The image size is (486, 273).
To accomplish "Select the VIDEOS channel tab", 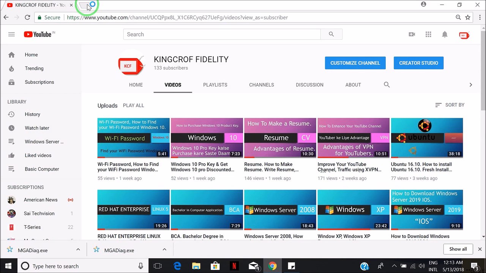I will click(173, 85).
